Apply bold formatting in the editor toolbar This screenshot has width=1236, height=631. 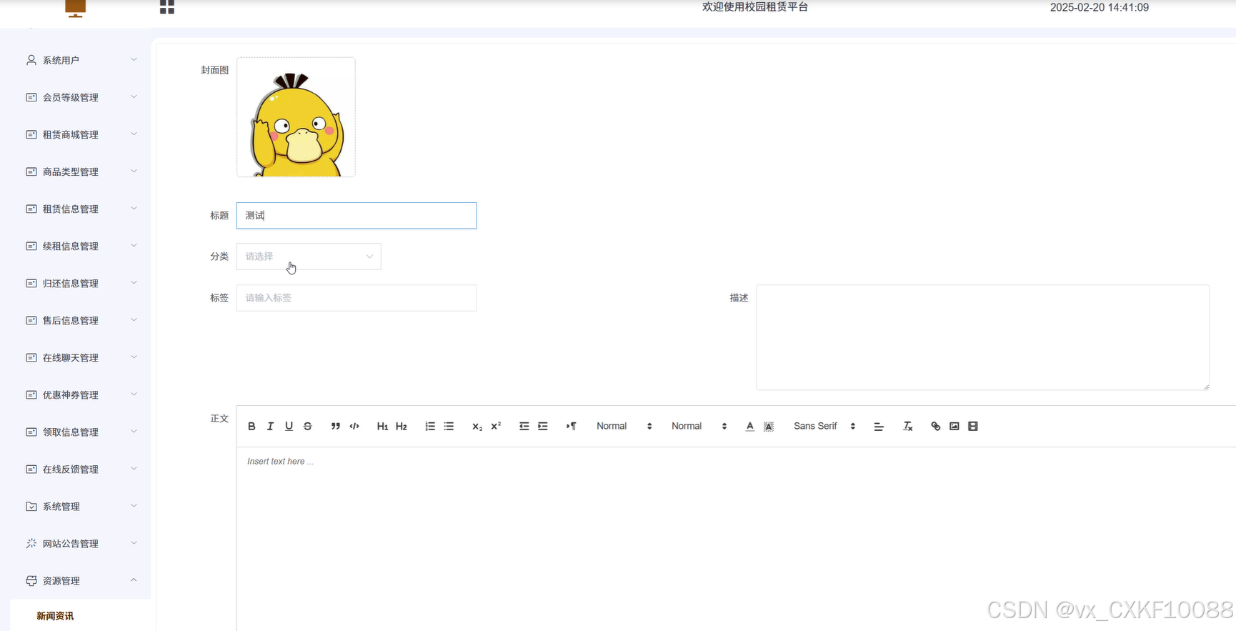tap(251, 426)
